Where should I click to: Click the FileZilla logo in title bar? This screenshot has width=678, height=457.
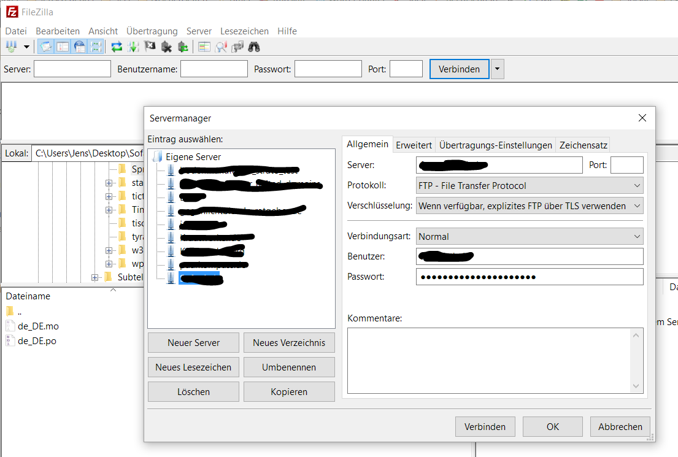point(12,12)
